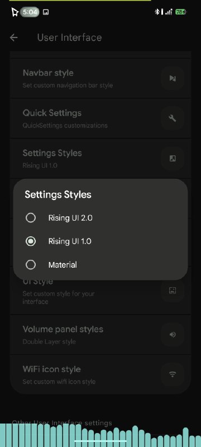Open the Navbar style setting

[100, 78]
